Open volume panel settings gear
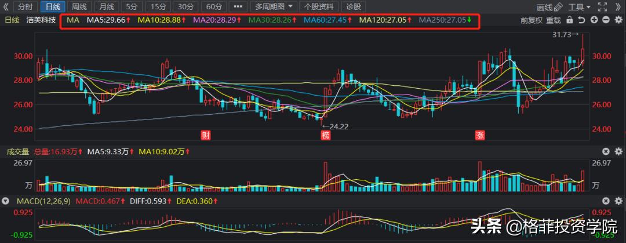626x243 pixels. point(618,151)
